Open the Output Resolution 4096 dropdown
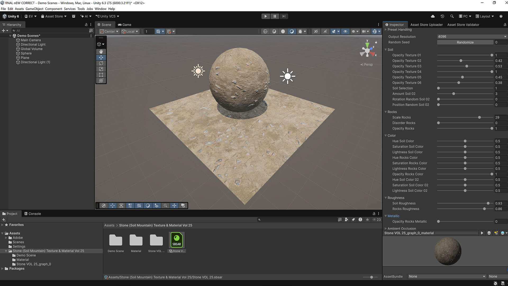 click(x=472, y=37)
